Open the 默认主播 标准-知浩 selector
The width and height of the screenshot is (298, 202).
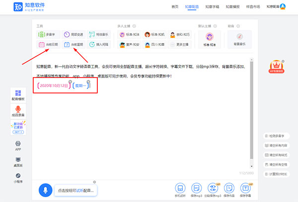pyautogui.click(x=210, y=39)
